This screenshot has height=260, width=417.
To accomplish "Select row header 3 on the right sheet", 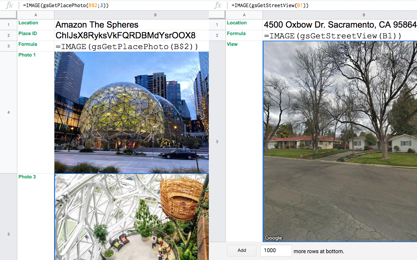I will click(217, 141).
